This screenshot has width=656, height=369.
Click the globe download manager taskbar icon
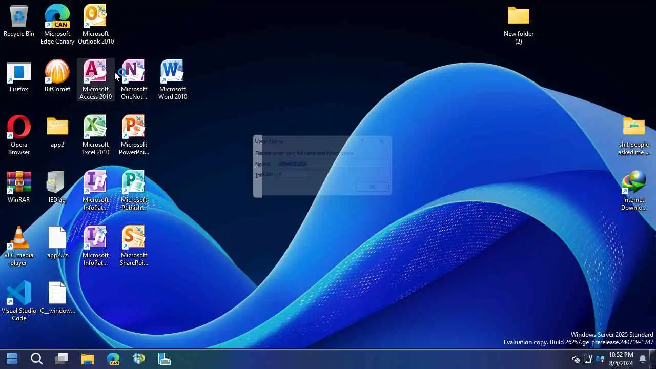pyautogui.click(x=139, y=359)
